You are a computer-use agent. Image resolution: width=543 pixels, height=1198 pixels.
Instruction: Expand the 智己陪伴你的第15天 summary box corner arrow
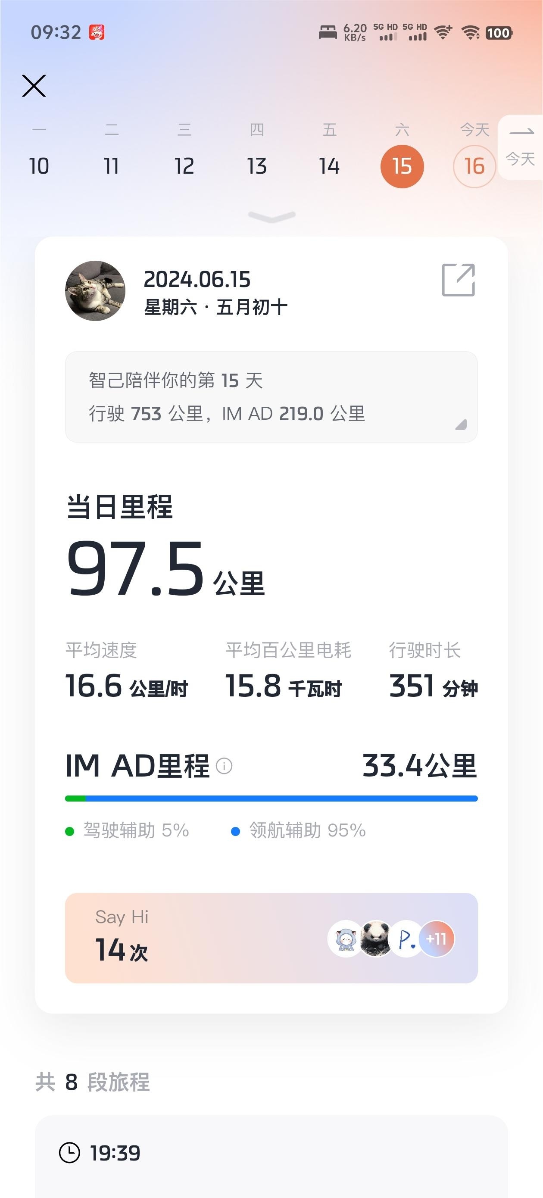tap(461, 424)
